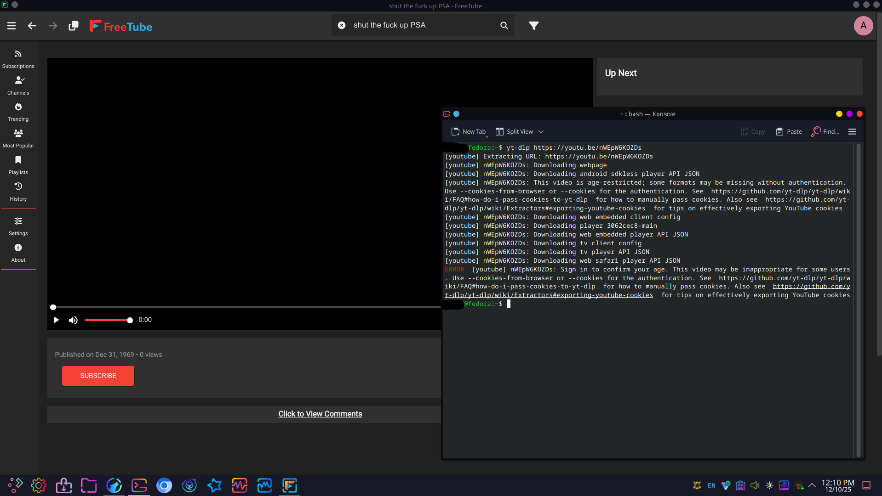The width and height of the screenshot is (882, 496).
Task: Open Konsole hamburger menu
Action: [x=852, y=132]
